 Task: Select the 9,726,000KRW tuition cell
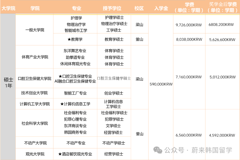coord(189,24)
